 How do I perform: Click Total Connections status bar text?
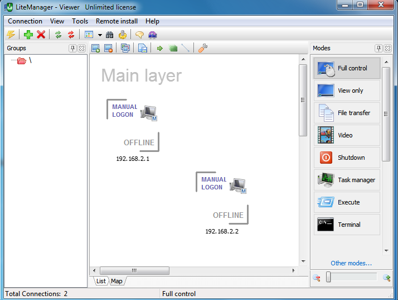coord(36,294)
